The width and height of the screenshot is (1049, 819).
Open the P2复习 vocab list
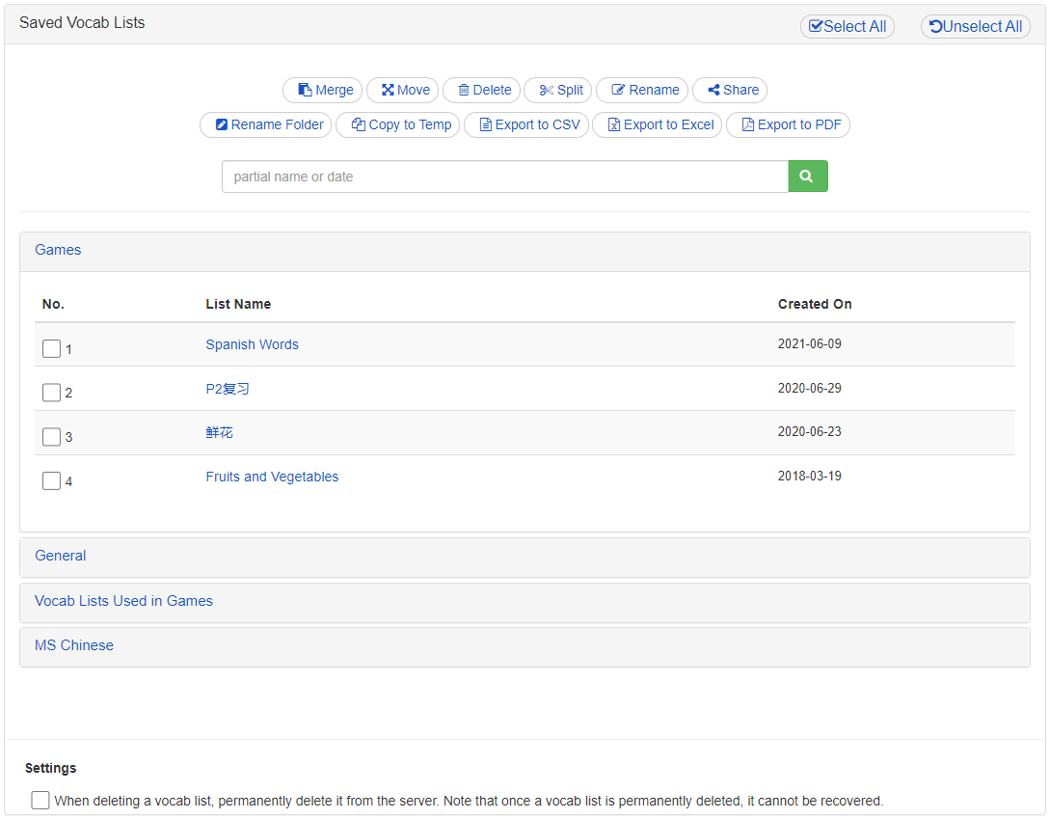228,389
